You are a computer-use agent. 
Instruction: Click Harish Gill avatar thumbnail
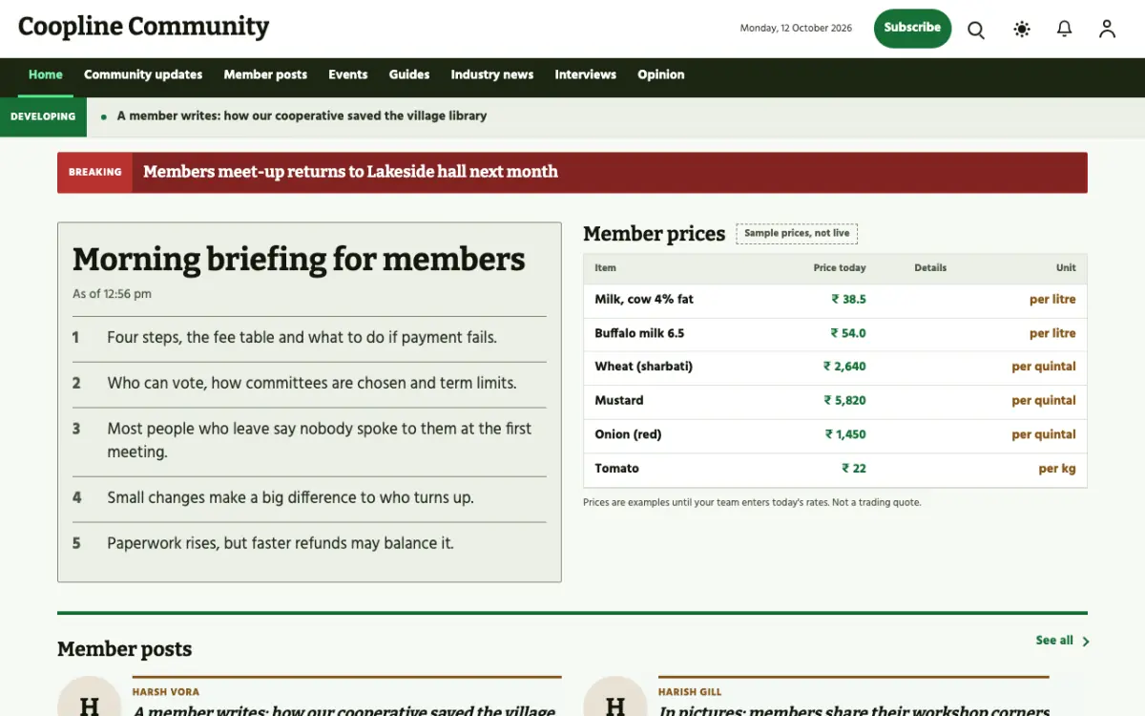pyautogui.click(x=614, y=697)
